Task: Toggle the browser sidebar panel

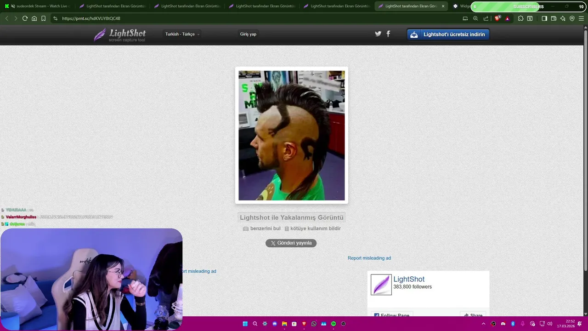Action: click(544, 18)
